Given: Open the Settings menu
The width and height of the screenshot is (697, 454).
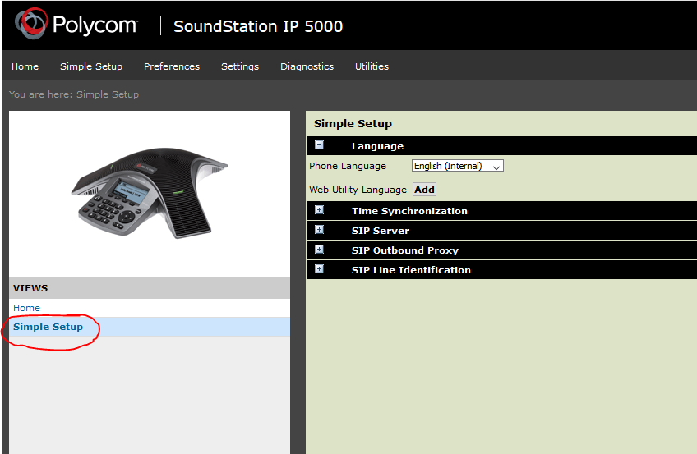Looking at the screenshot, I should 240,66.
